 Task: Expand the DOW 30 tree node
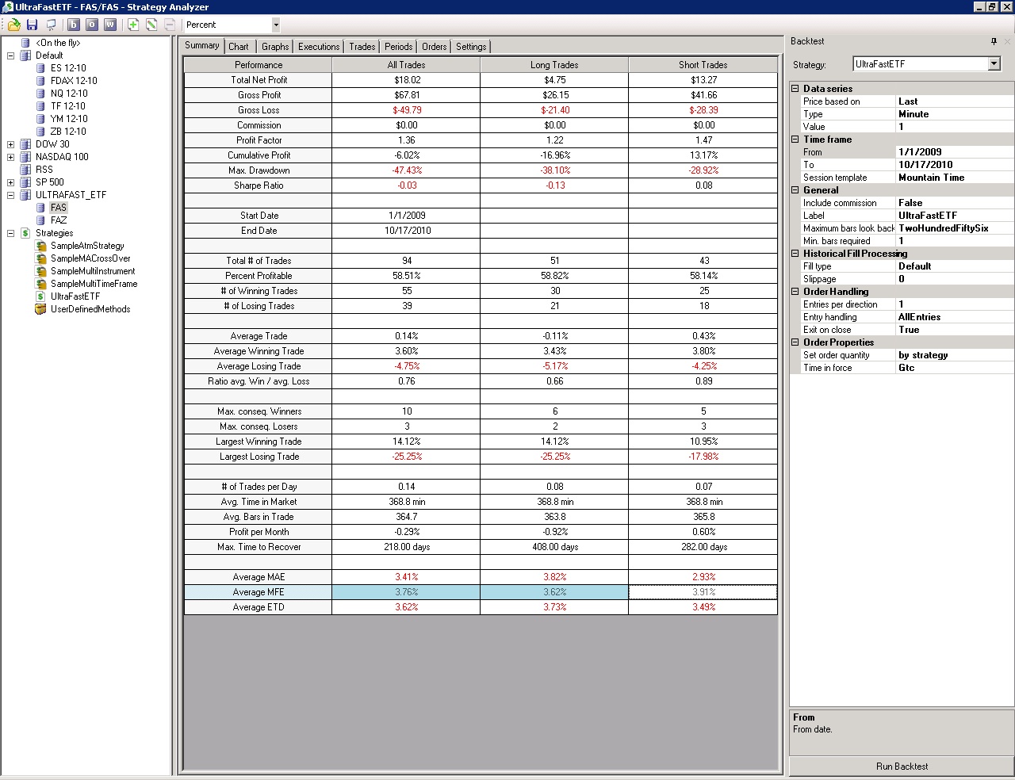[10, 144]
